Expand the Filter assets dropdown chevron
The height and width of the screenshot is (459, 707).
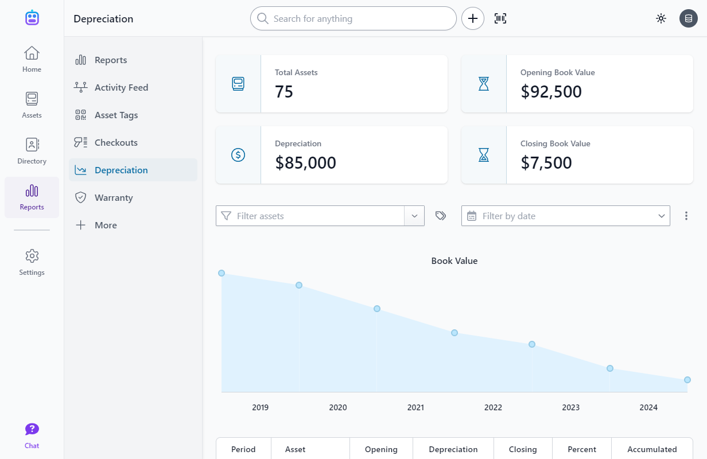414,216
